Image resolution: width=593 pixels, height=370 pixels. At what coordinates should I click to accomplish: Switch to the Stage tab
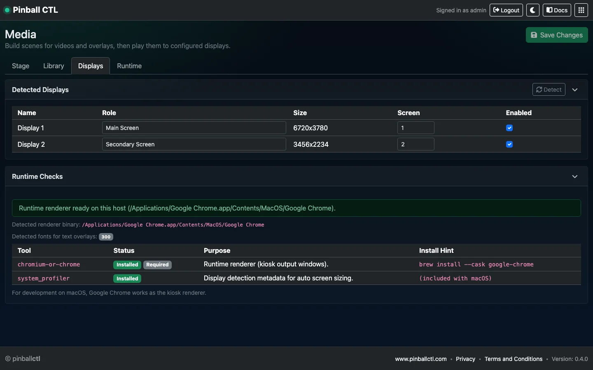(x=21, y=66)
